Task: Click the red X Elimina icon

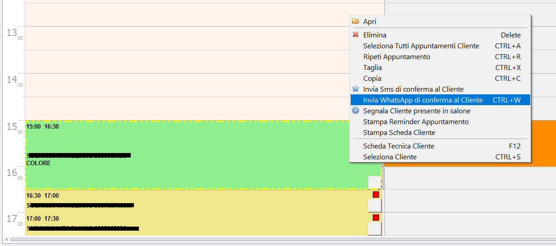Action: coord(356,35)
